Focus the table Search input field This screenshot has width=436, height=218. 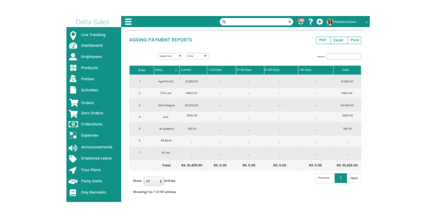tap(344, 56)
